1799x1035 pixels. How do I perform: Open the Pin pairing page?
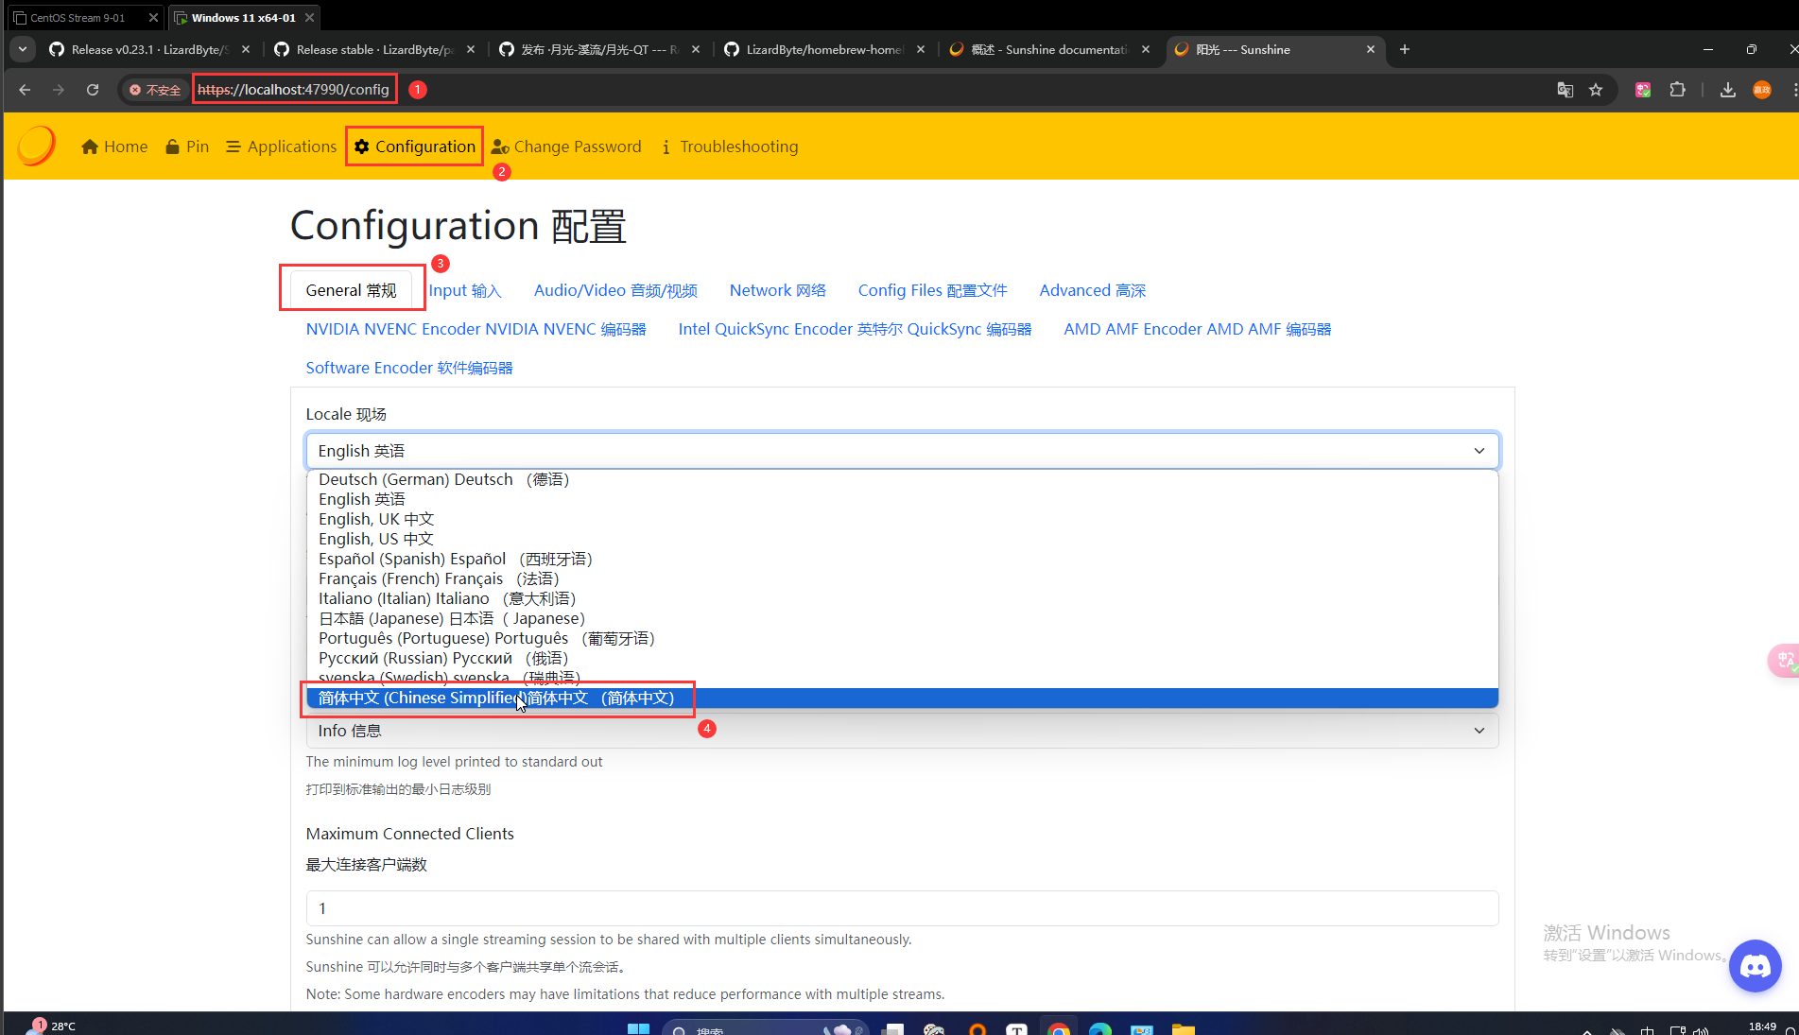(187, 147)
